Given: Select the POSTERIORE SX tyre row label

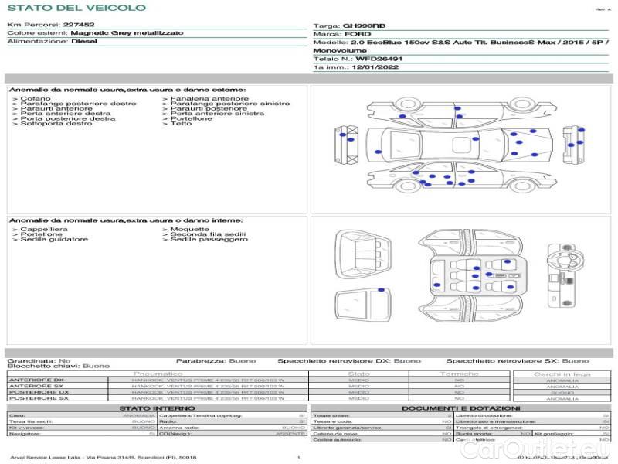Looking at the screenshot, I should point(39,398).
